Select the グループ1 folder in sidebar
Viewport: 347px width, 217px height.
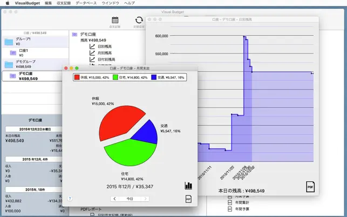35,42
